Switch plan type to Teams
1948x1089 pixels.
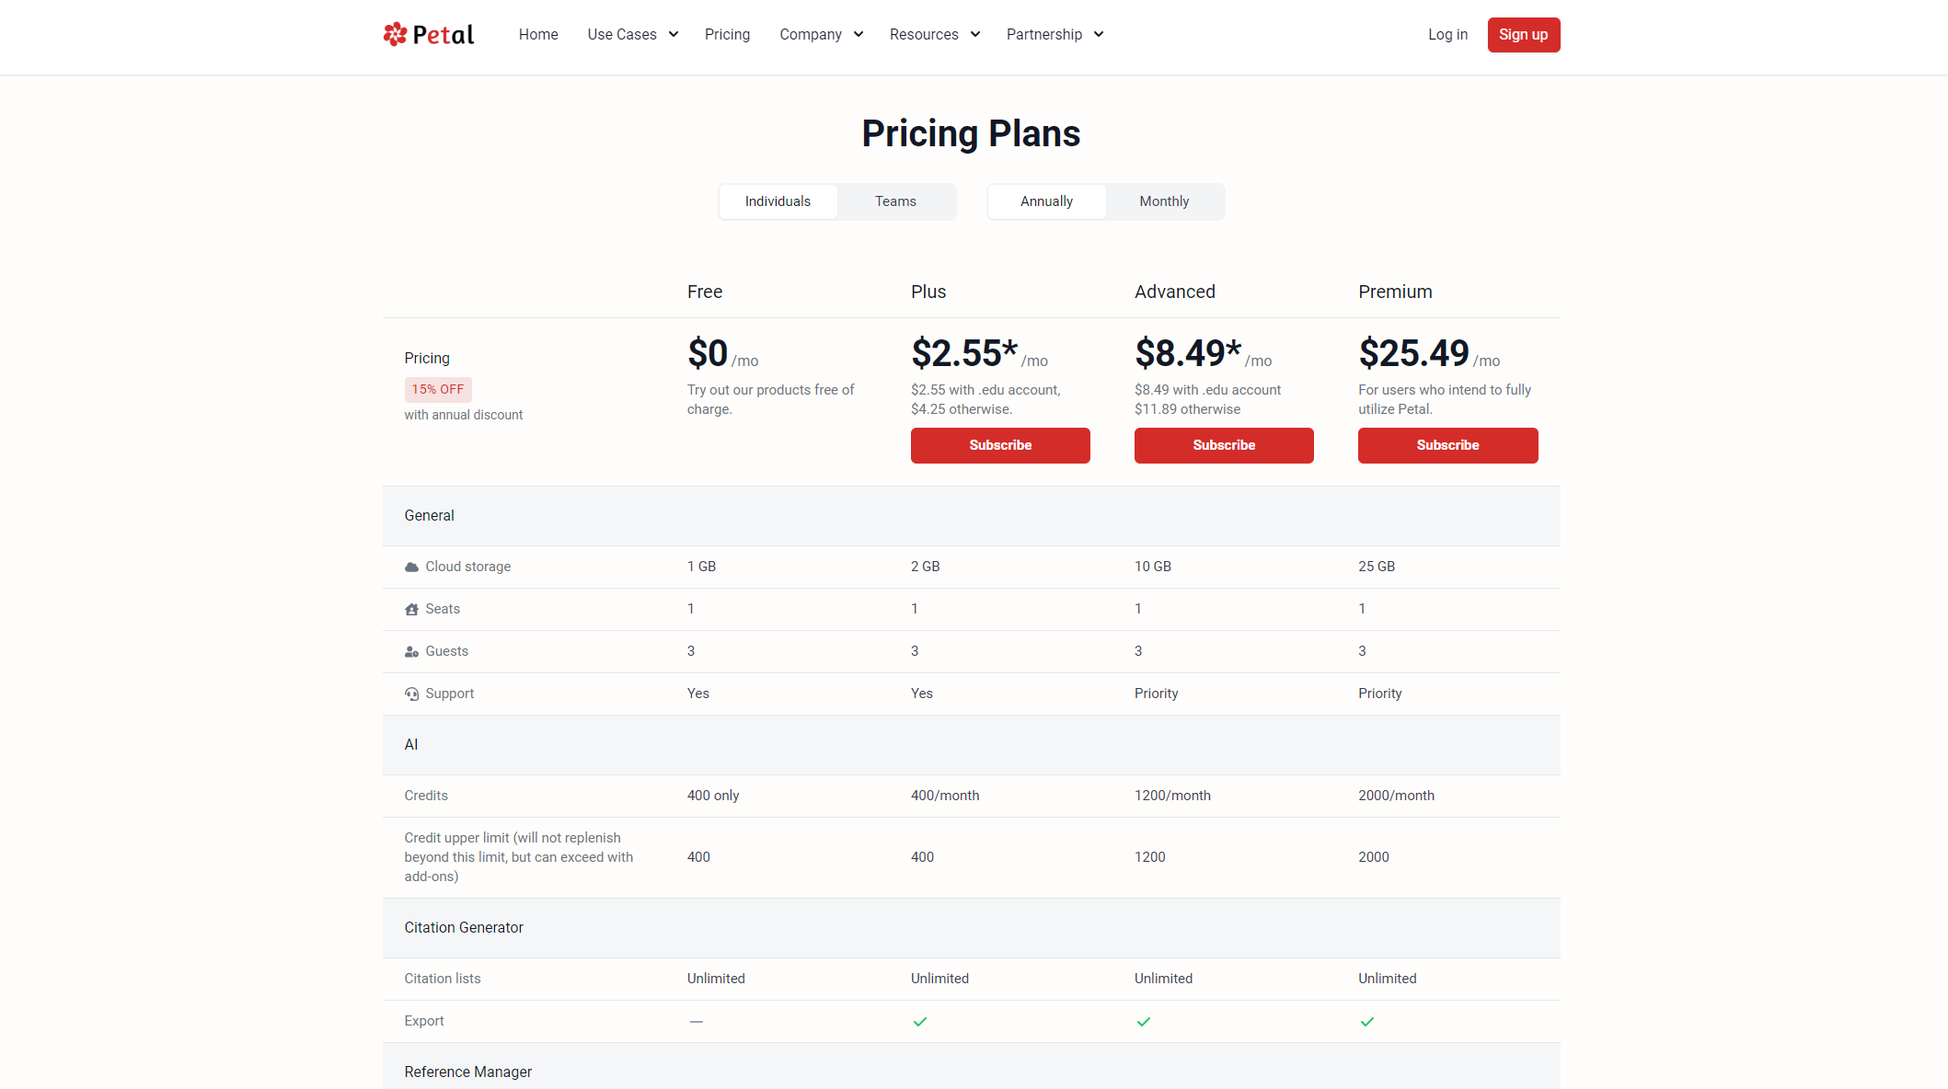(894, 201)
